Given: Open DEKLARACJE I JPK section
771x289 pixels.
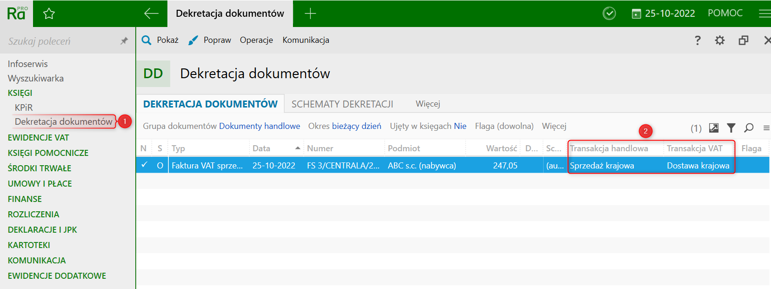Looking at the screenshot, I should pos(42,230).
